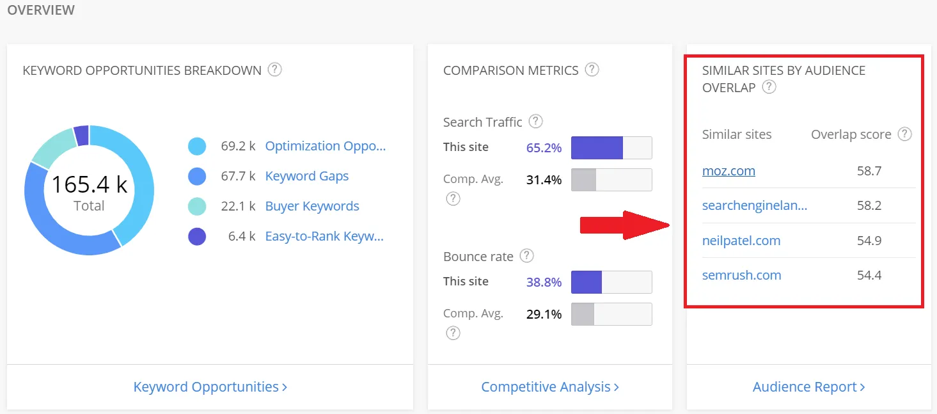Click help icon under Bounce rate Comp. Avg.
937x414 pixels.
(x=453, y=333)
